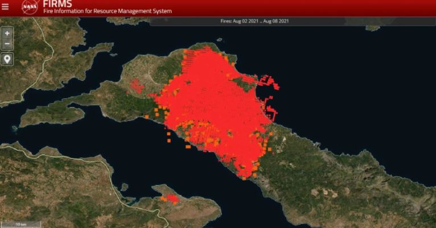Viewport: 436px width, 228px height.
Task: Click the location marker tool
Action: [x=7, y=59]
